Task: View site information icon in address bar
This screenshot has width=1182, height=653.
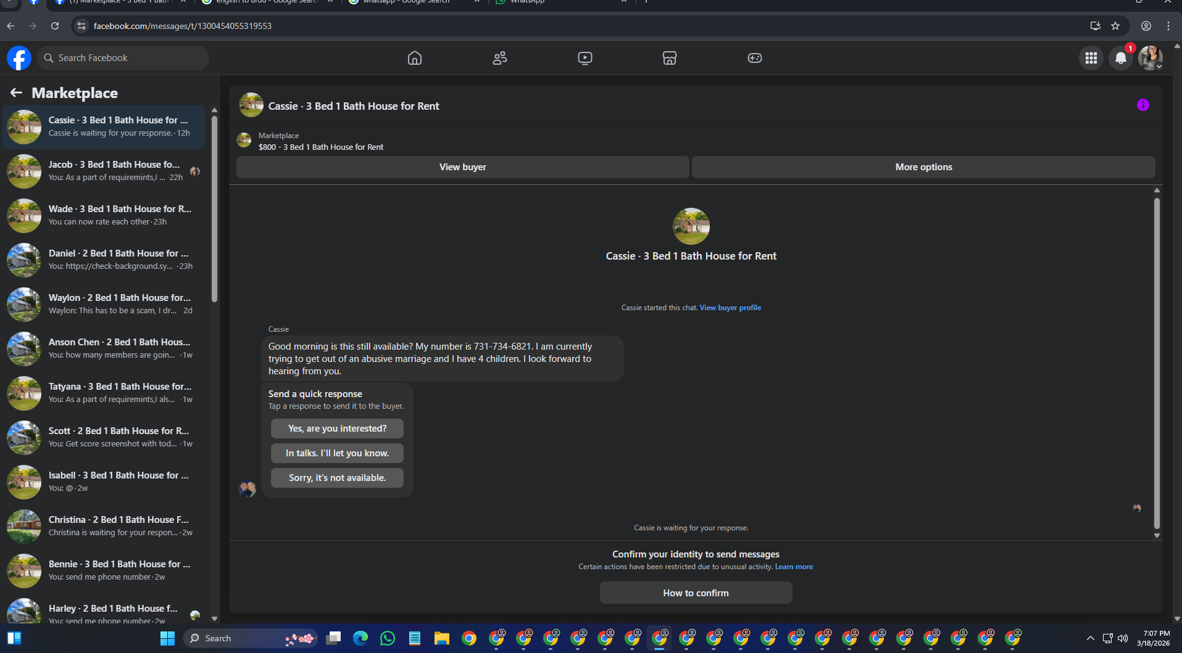Action: [x=81, y=26]
